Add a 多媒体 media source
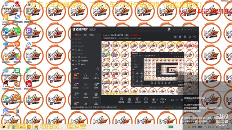This screenshot has height=130, width=232. [146, 100]
